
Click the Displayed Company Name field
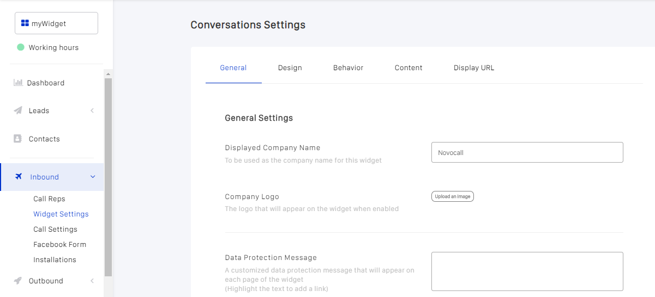[527, 152]
